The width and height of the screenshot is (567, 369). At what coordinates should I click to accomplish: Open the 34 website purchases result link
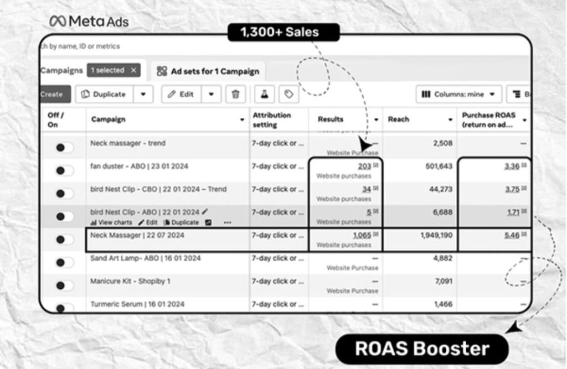pos(367,189)
